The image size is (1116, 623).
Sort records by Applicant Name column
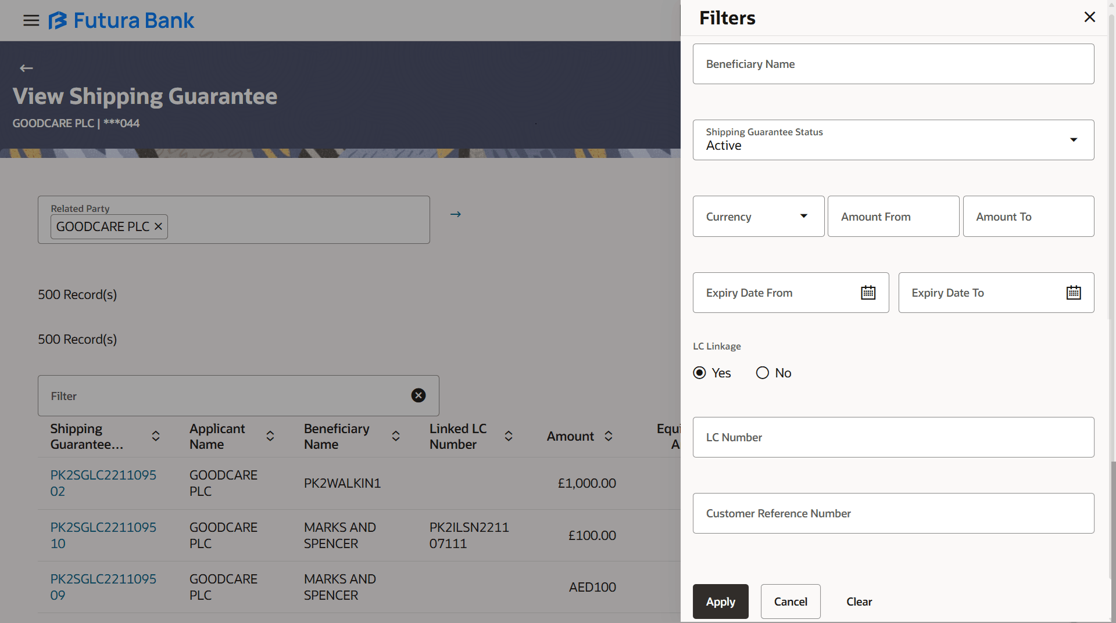pos(270,436)
